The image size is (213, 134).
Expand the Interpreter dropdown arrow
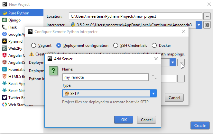(199, 25)
